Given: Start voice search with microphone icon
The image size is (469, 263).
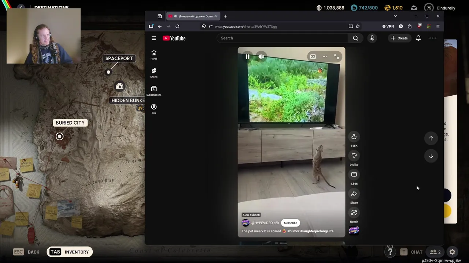Looking at the screenshot, I should pyautogui.click(x=372, y=38).
